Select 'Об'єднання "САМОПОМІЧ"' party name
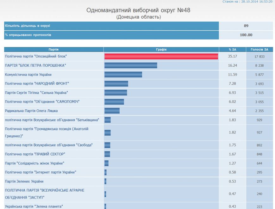Viewport: 275px width, 209px height. pos(42,101)
